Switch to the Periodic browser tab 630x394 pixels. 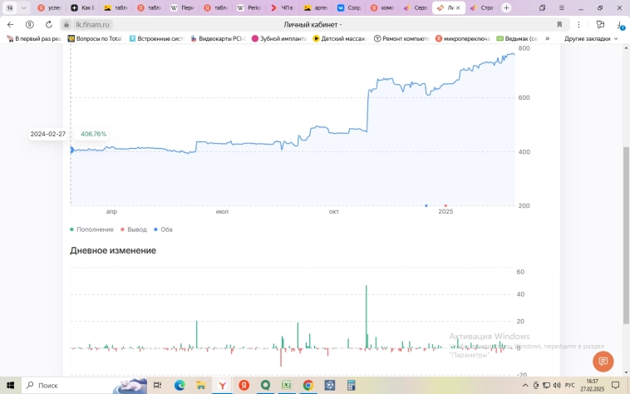253,7
